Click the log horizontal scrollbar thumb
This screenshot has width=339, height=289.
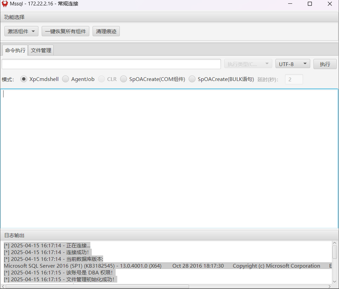(x=97, y=286)
